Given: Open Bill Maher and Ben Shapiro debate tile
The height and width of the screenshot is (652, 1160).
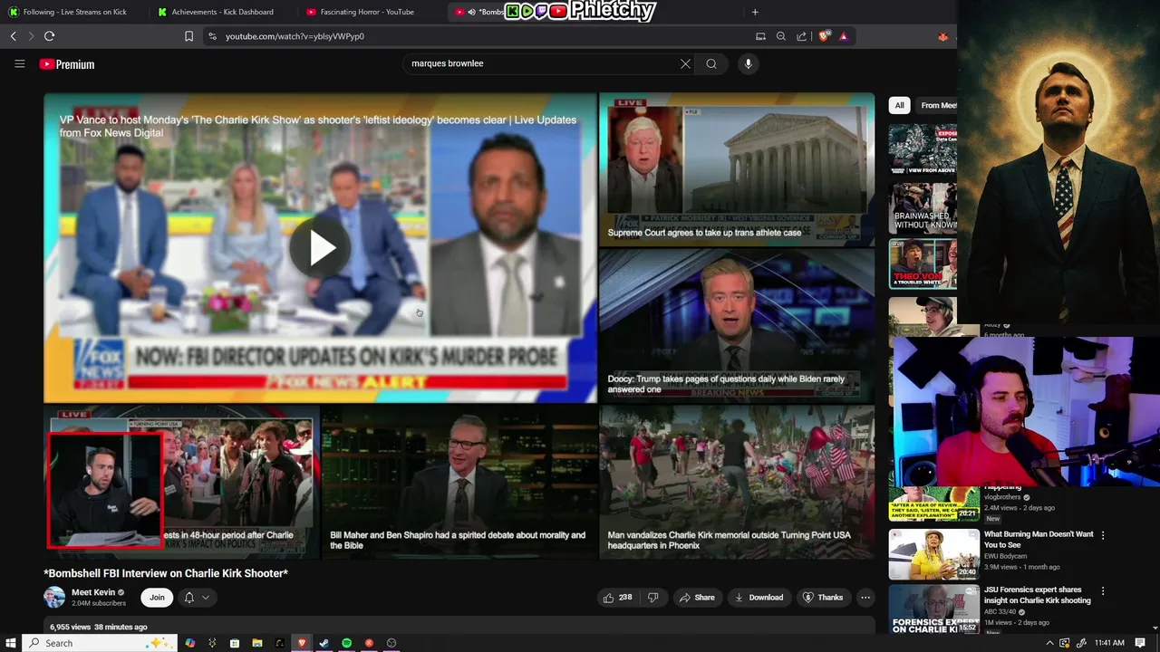Looking at the screenshot, I should tap(459, 481).
